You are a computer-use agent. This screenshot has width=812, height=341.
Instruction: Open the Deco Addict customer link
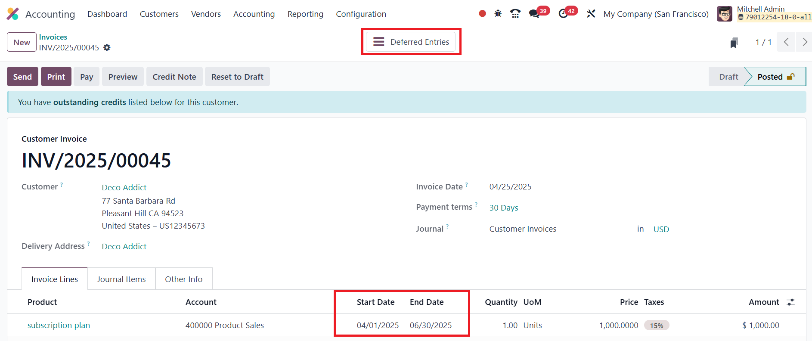click(x=124, y=187)
